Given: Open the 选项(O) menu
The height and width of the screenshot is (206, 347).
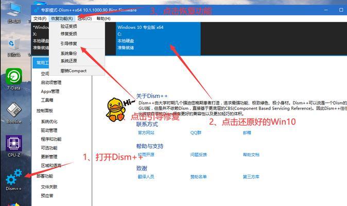Looking at the screenshot, I should coord(85,19).
